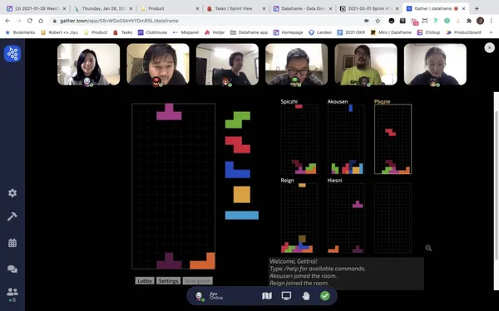Toggle the green checkmark status button
This screenshot has height=311, width=499.
pos(324,296)
